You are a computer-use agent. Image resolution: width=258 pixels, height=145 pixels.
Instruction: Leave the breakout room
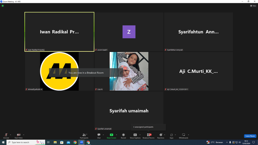coord(250,136)
